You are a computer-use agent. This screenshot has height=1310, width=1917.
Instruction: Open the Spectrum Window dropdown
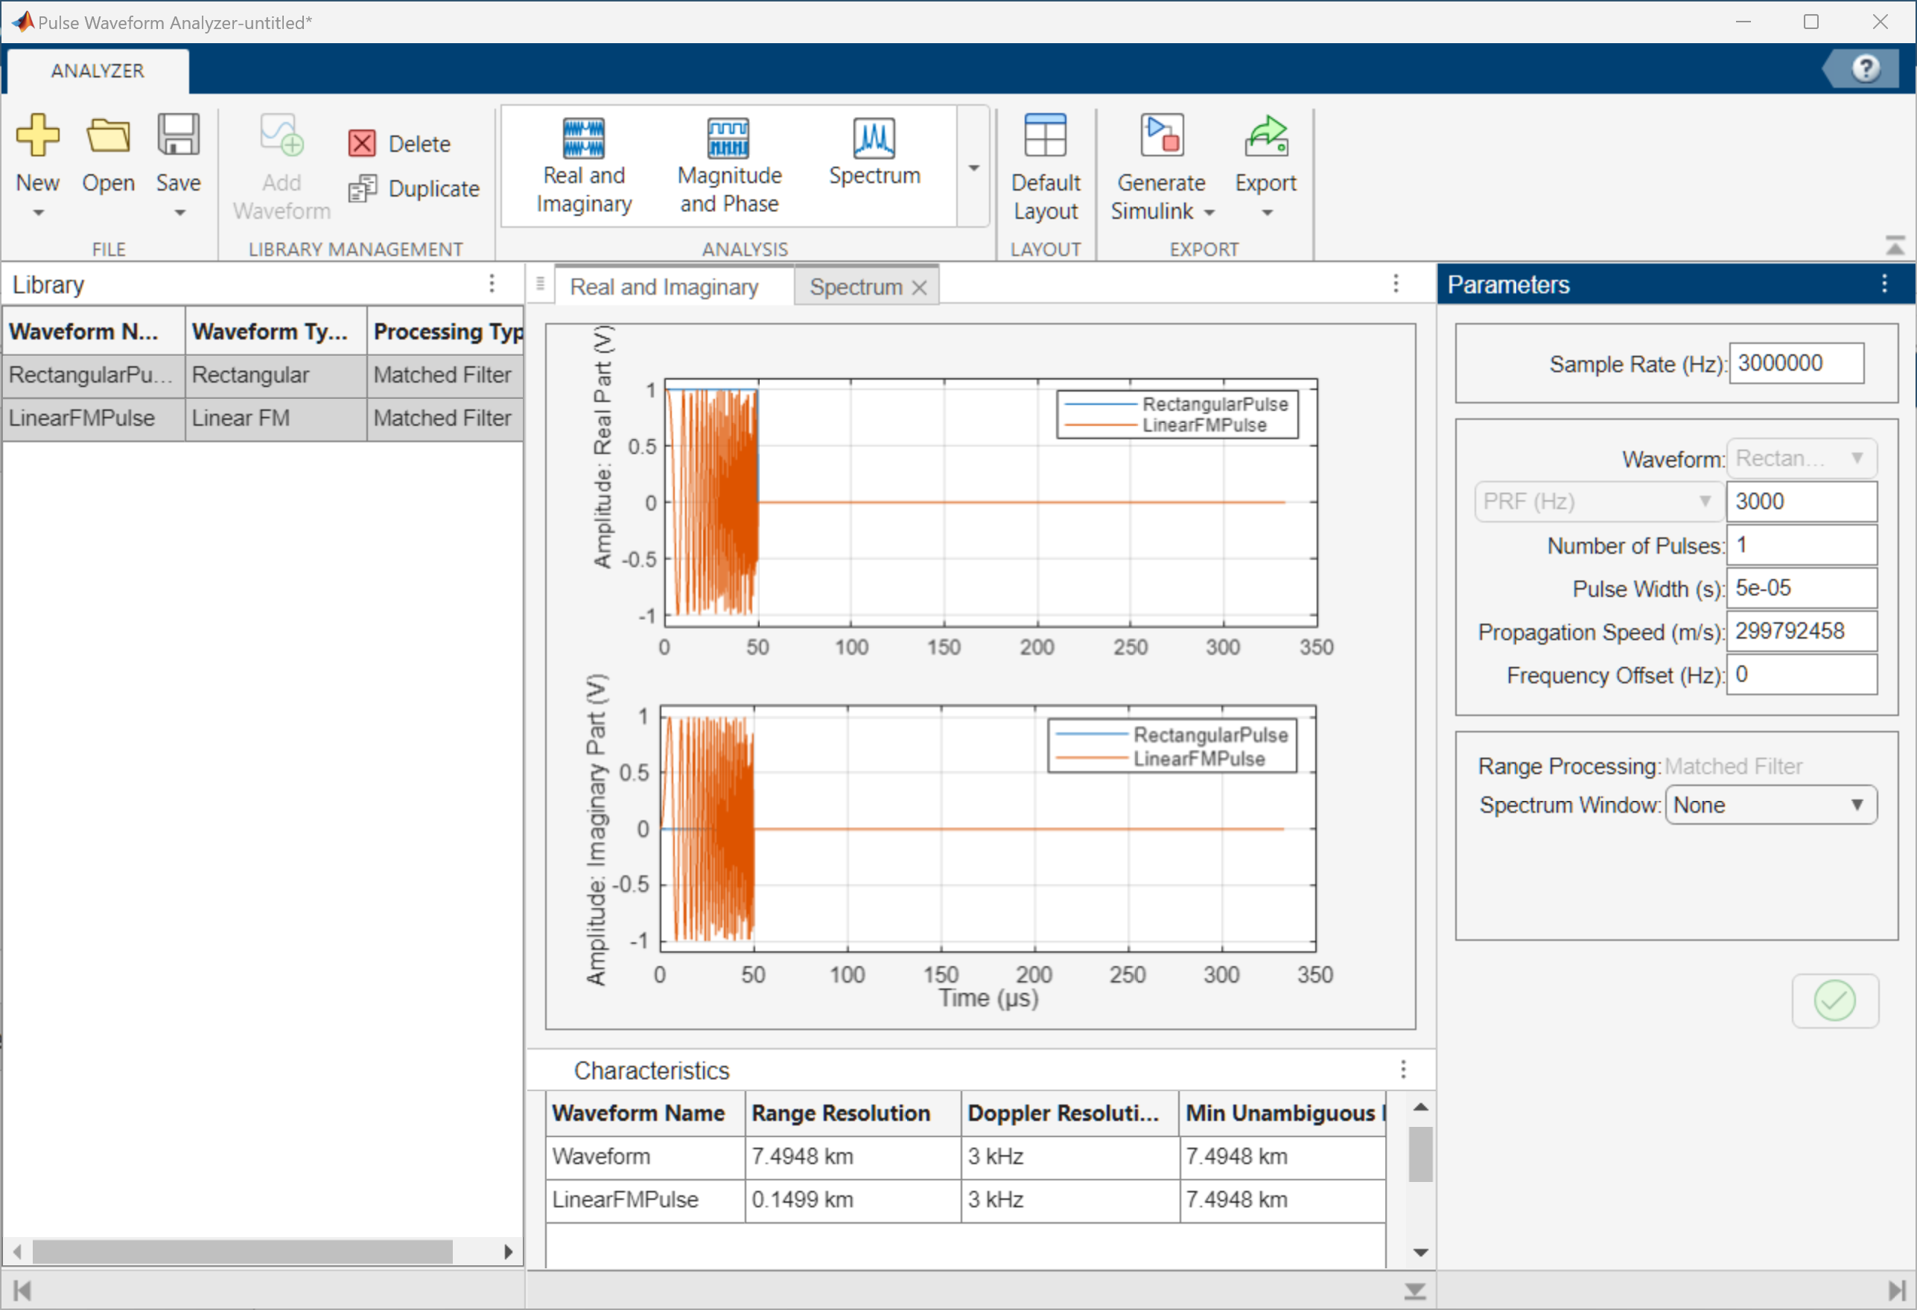[x=1770, y=805]
